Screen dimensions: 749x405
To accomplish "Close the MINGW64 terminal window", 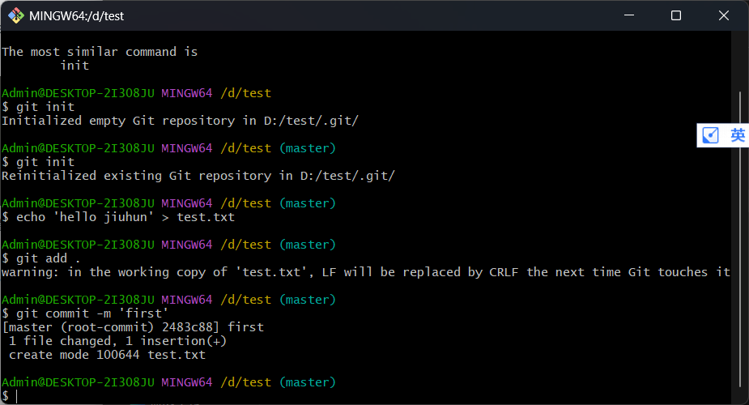I will [724, 15].
